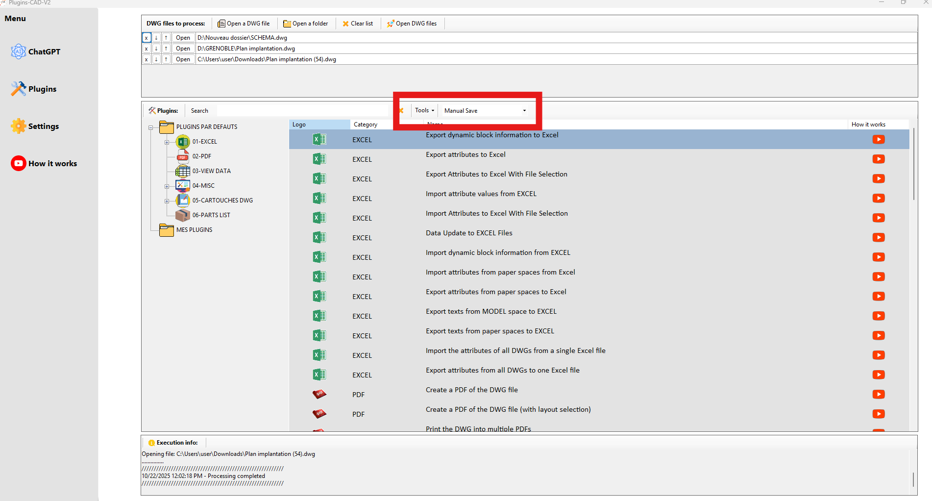Click the Category column header
Image resolution: width=932 pixels, height=501 pixels.
366,125
